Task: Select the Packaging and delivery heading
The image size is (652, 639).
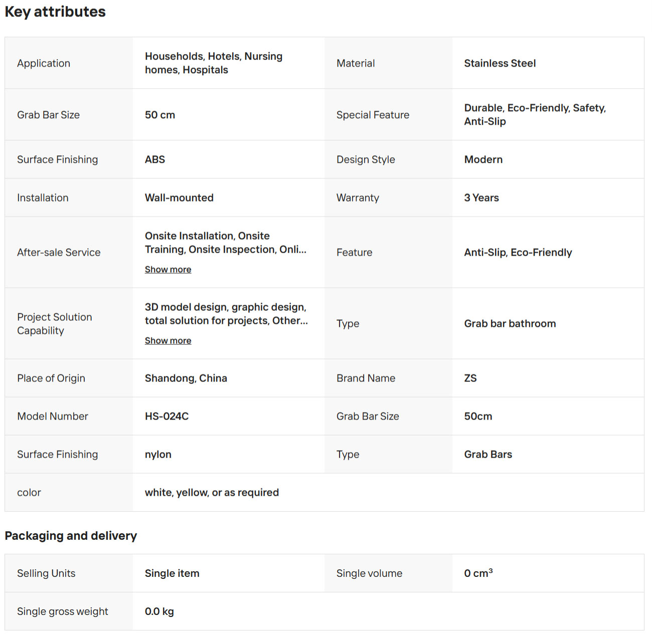Action: [71, 536]
